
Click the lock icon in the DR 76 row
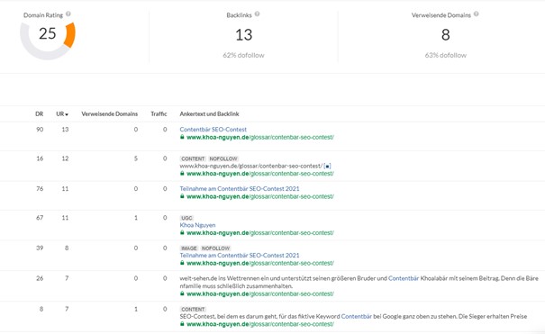click(x=182, y=196)
